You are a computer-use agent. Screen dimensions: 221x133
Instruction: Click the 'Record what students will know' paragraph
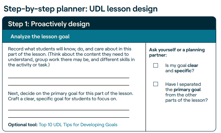[71, 57]
